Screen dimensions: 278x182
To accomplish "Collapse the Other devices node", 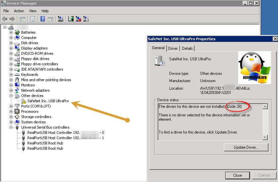I will (11, 96).
